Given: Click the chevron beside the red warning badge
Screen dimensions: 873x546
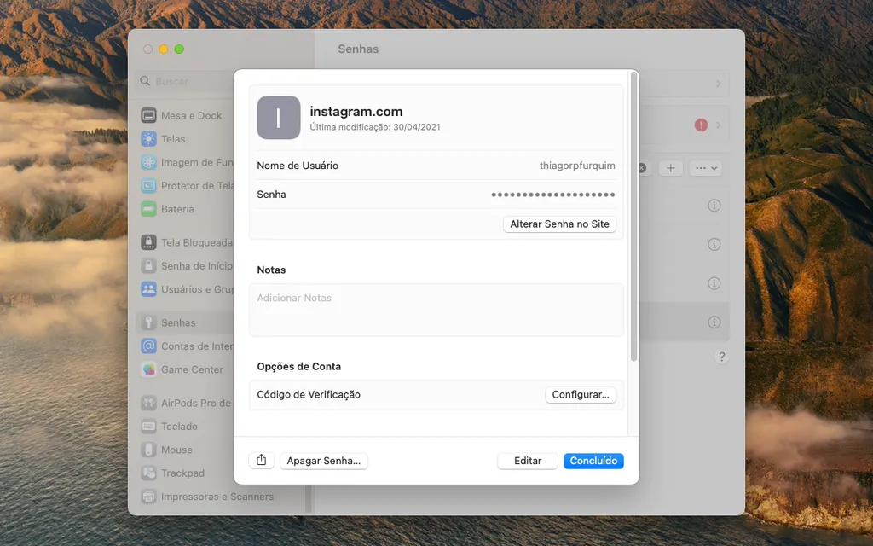Looking at the screenshot, I should point(718,125).
